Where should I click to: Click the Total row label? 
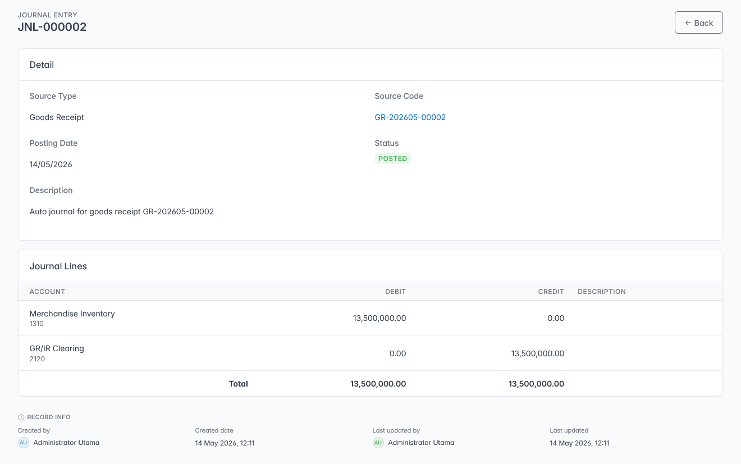pos(239,384)
